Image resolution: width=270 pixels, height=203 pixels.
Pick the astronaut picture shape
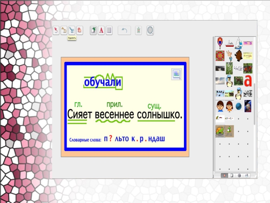248,106
